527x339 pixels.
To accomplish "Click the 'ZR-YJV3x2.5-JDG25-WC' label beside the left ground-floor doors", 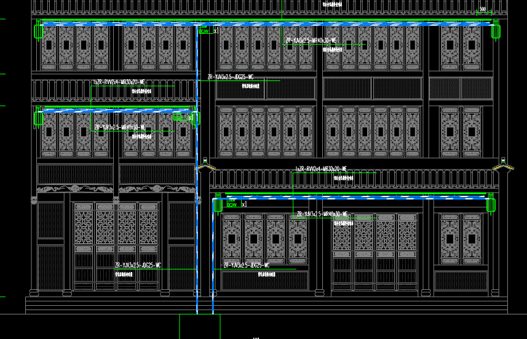I will click(x=138, y=265).
